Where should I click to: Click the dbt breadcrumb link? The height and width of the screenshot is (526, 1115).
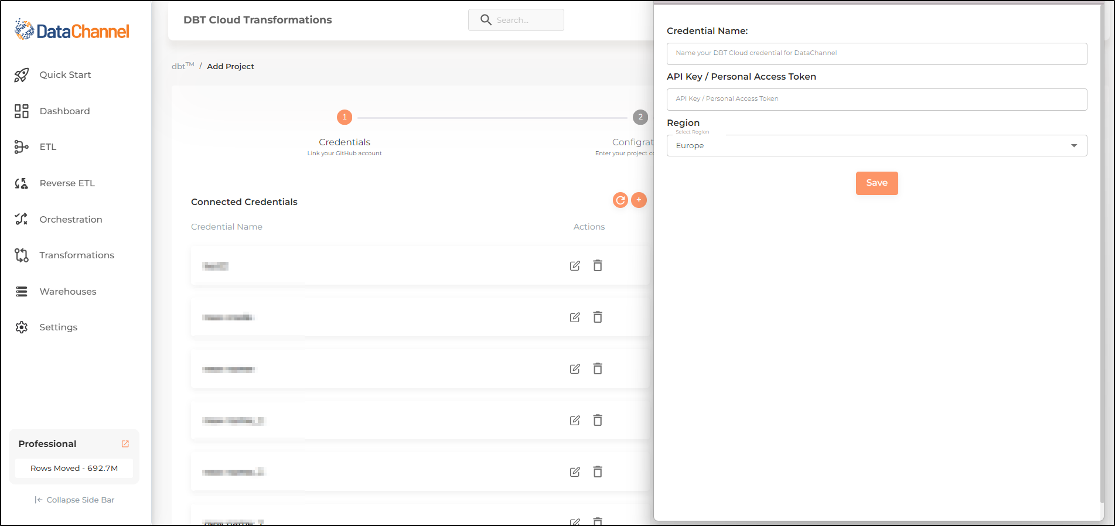pyautogui.click(x=182, y=66)
